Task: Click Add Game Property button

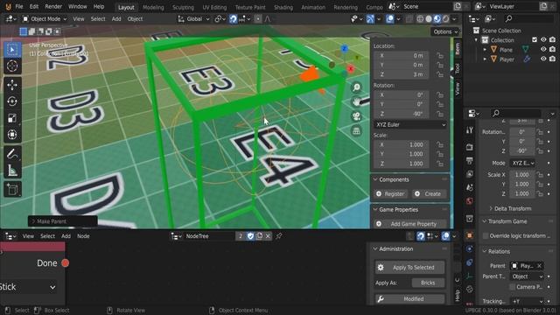Action: [x=410, y=224]
